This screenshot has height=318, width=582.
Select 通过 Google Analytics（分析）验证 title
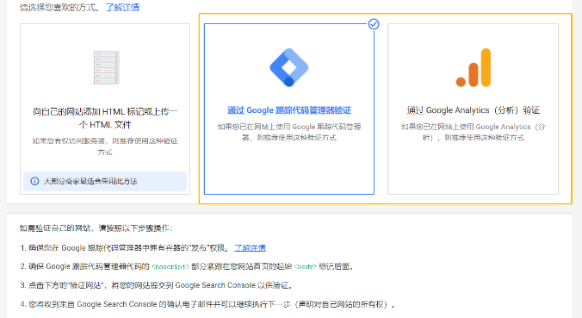[474, 110]
